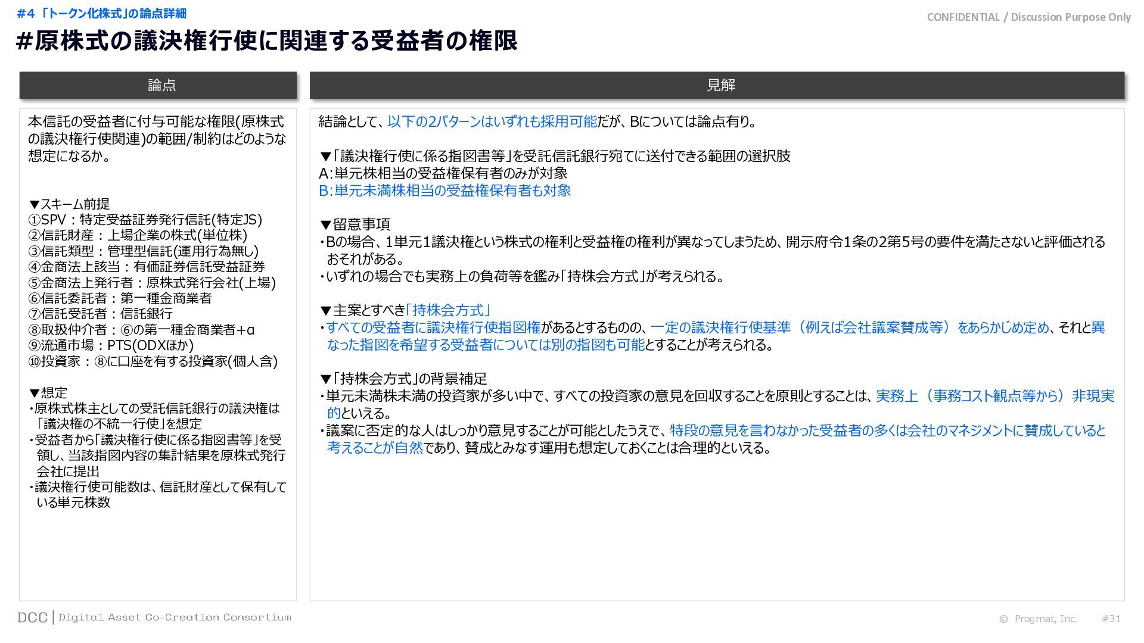Click the blue 「持株会方式」 heading text
This screenshot has height=643, width=1144.
(447, 310)
